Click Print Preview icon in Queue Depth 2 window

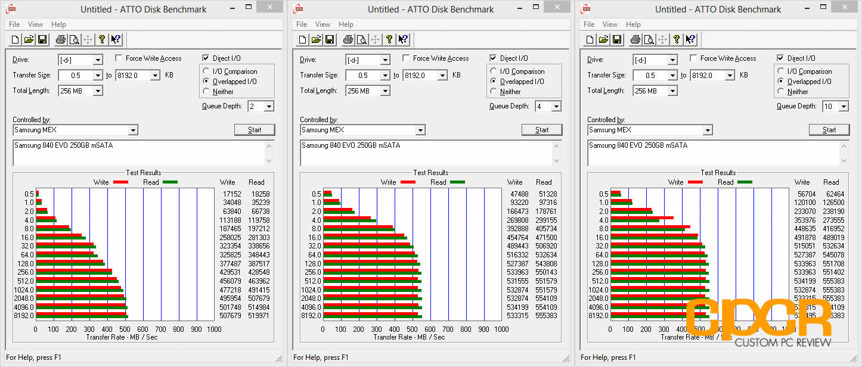click(74, 40)
